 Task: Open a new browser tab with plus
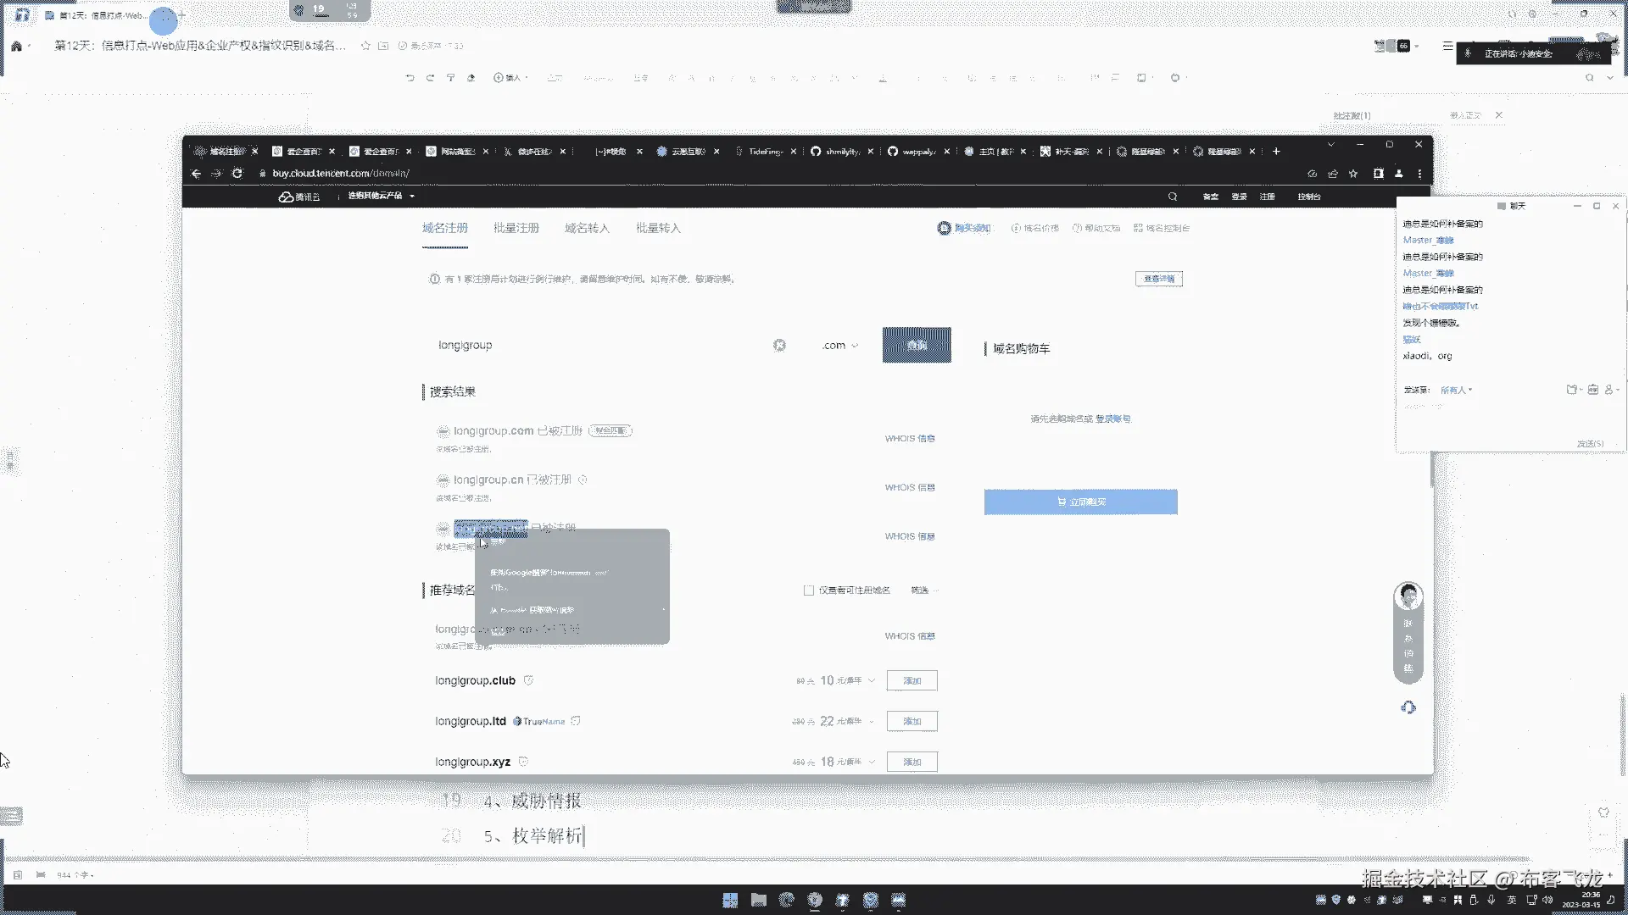tap(1276, 152)
